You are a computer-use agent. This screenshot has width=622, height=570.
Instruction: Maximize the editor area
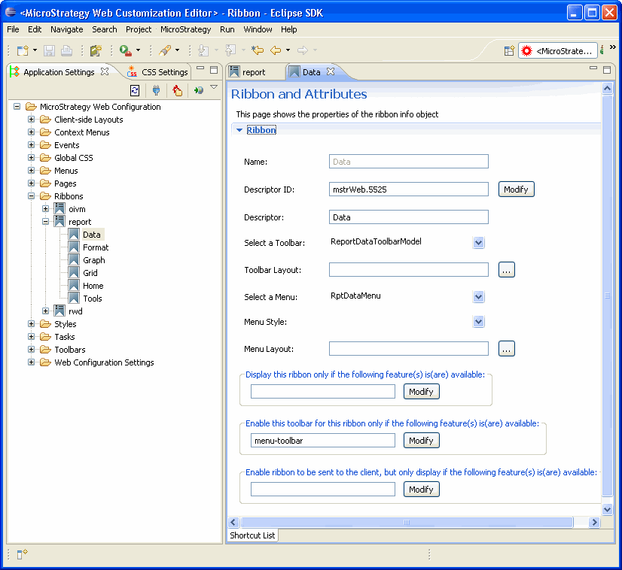(606, 70)
